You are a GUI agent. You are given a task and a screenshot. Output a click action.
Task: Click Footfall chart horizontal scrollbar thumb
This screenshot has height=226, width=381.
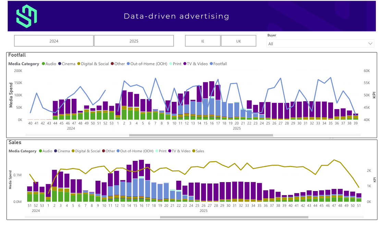(x=201, y=135)
